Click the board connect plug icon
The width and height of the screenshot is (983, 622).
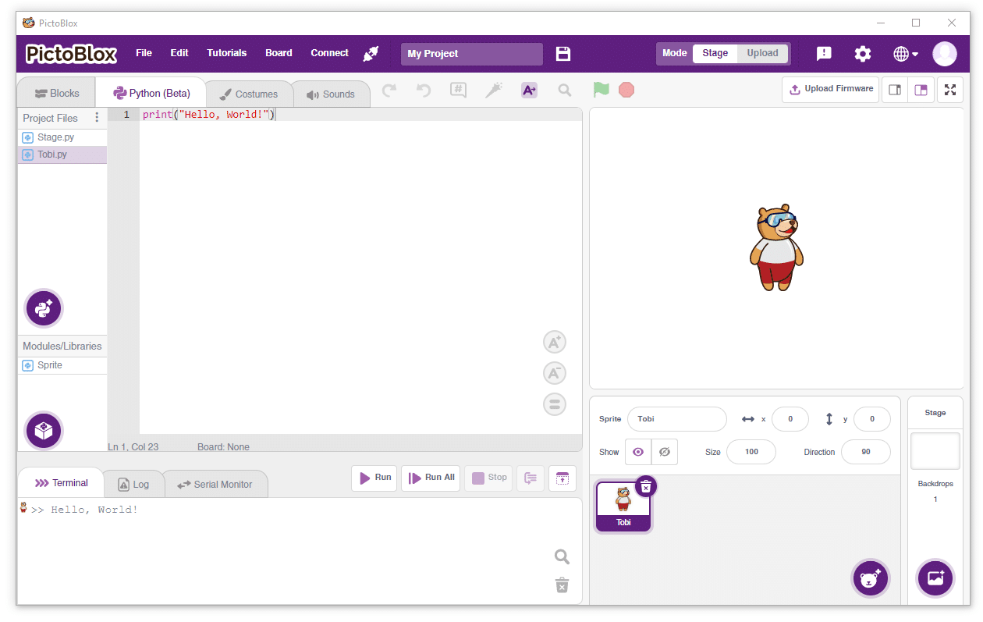pyautogui.click(x=371, y=54)
